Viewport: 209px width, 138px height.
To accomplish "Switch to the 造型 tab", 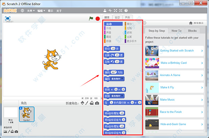I will (117, 17).
